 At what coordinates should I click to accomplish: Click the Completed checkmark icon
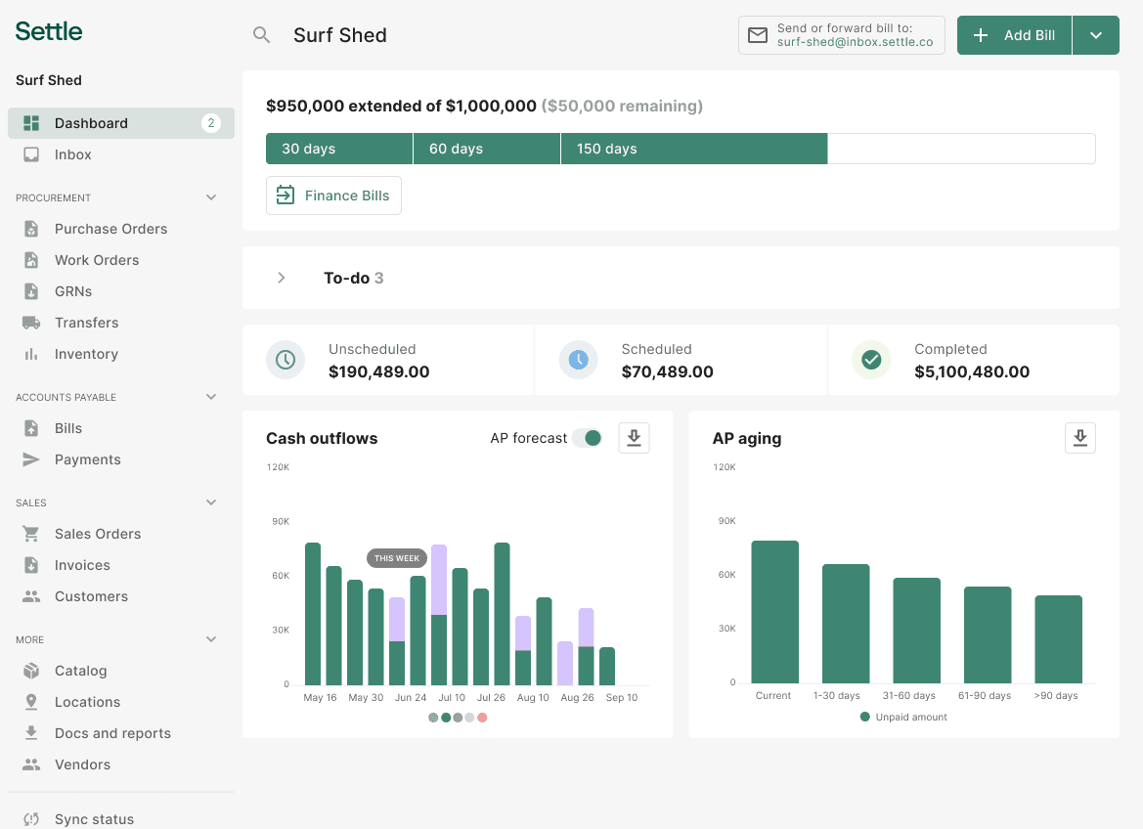click(x=871, y=360)
